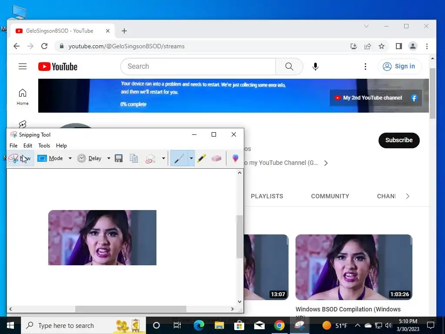Click the taskbar search box
Image resolution: width=445 pixels, height=334 pixels.
click(83, 325)
